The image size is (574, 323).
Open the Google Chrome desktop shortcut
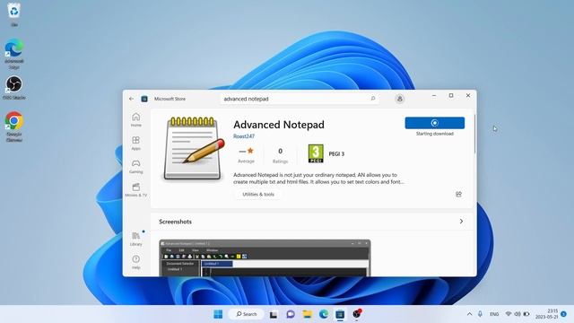14,127
